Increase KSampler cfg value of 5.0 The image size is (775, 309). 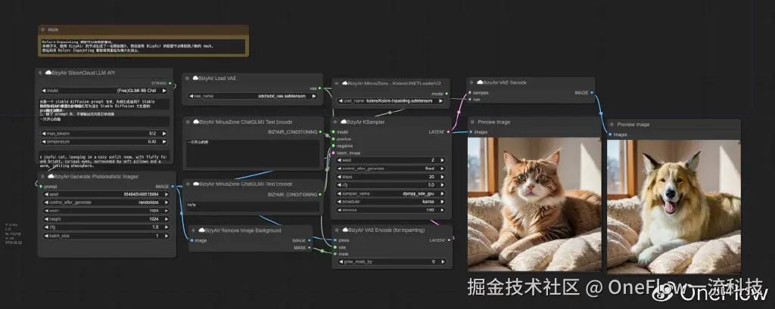[442, 185]
